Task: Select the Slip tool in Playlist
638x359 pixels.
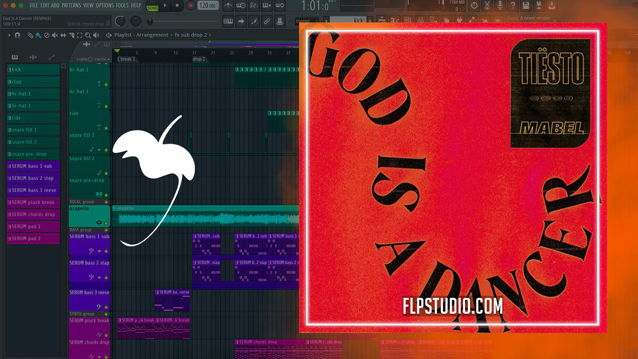Action: coord(63,35)
